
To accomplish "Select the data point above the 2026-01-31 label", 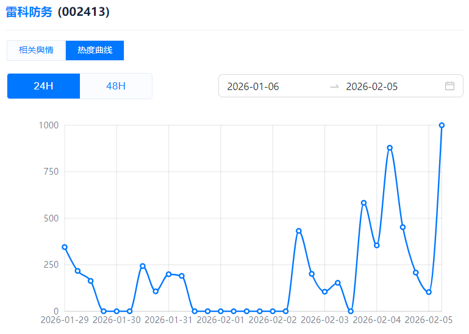I will pyautogui.click(x=168, y=274).
